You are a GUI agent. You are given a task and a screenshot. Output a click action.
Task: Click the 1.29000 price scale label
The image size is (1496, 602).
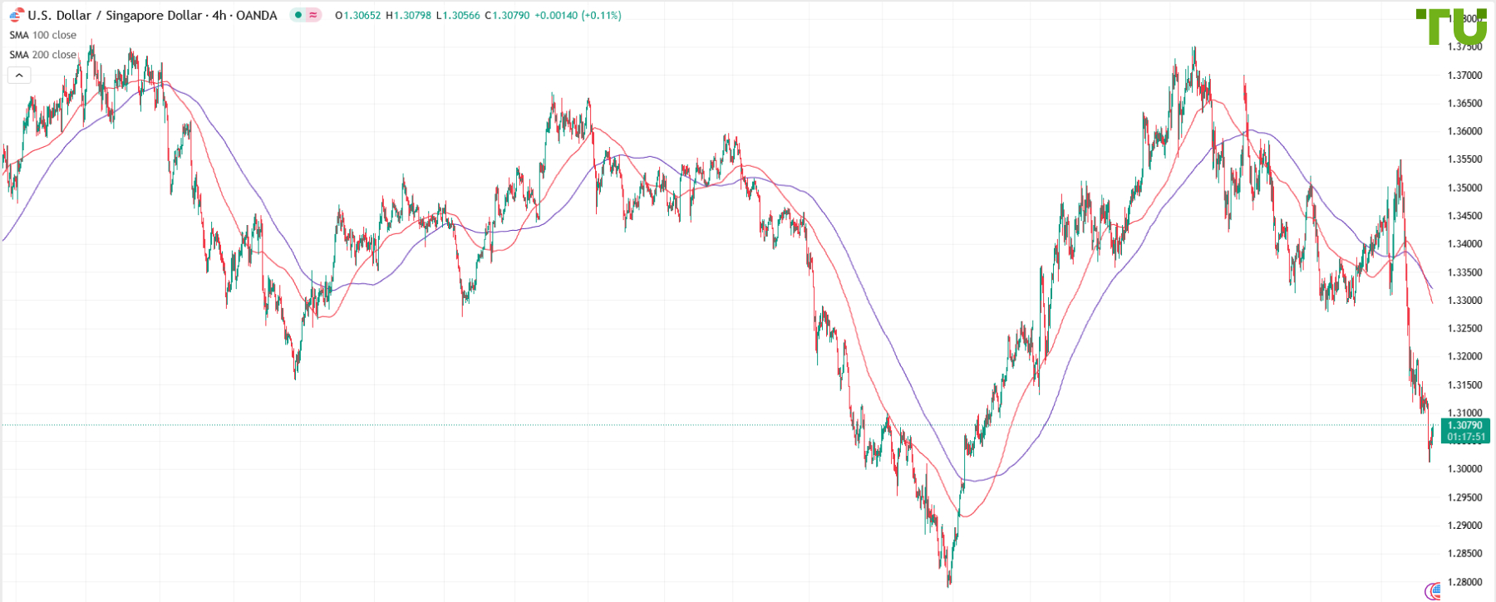tap(1464, 526)
